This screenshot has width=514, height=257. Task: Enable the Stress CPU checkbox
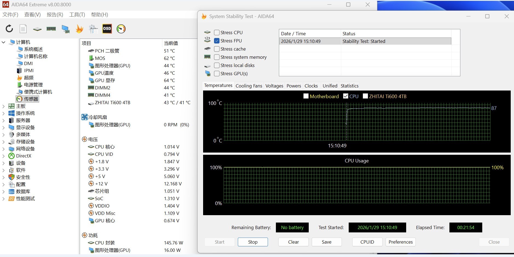(216, 32)
